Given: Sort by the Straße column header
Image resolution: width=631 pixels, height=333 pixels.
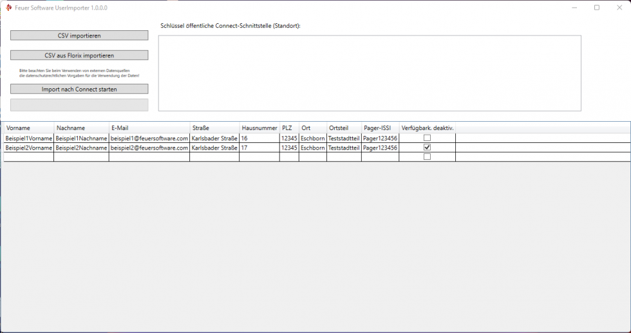Looking at the screenshot, I should (x=214, y=128).
